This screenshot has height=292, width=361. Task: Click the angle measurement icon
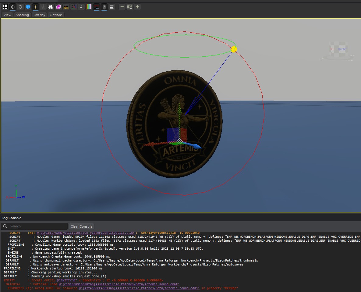81,7
